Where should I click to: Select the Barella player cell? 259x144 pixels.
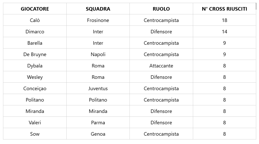(x=35, y=43)
